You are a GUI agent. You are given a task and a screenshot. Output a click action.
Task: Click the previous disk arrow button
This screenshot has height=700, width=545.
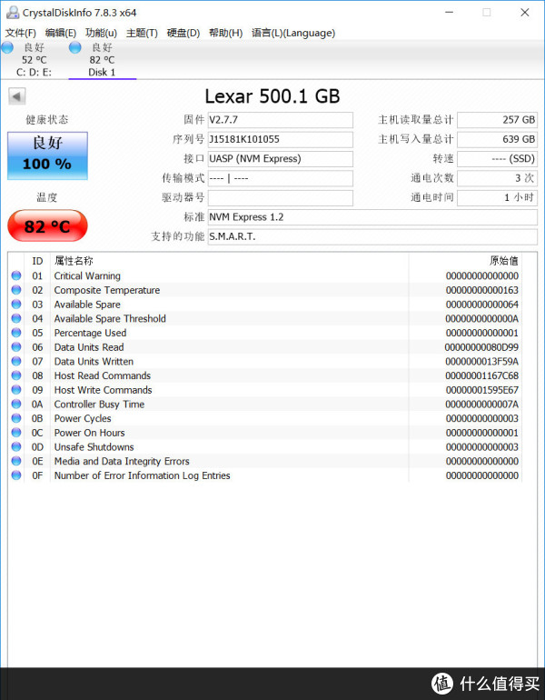[x=17, y=96]
